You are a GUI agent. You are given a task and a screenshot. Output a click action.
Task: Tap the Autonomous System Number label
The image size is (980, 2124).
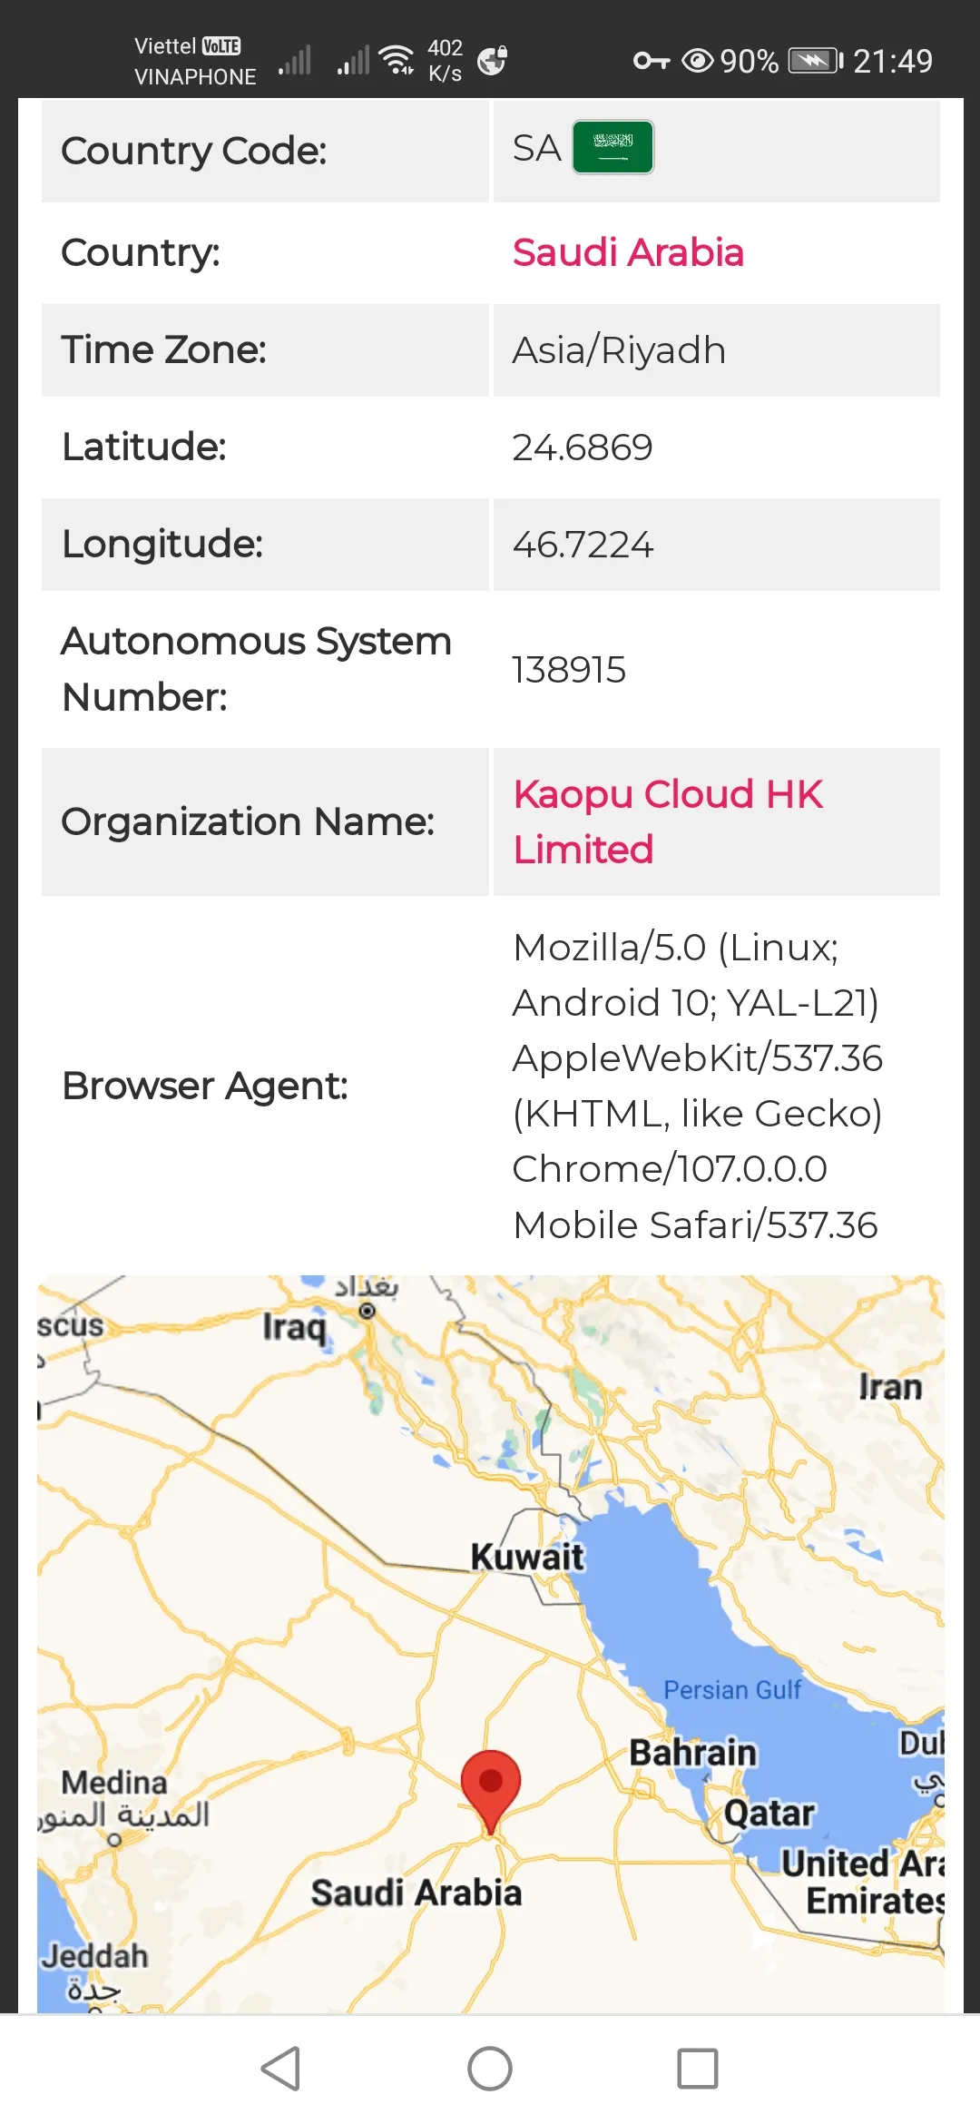256,669
